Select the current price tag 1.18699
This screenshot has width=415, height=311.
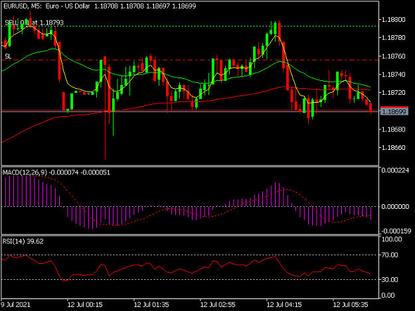coord(394,111)
